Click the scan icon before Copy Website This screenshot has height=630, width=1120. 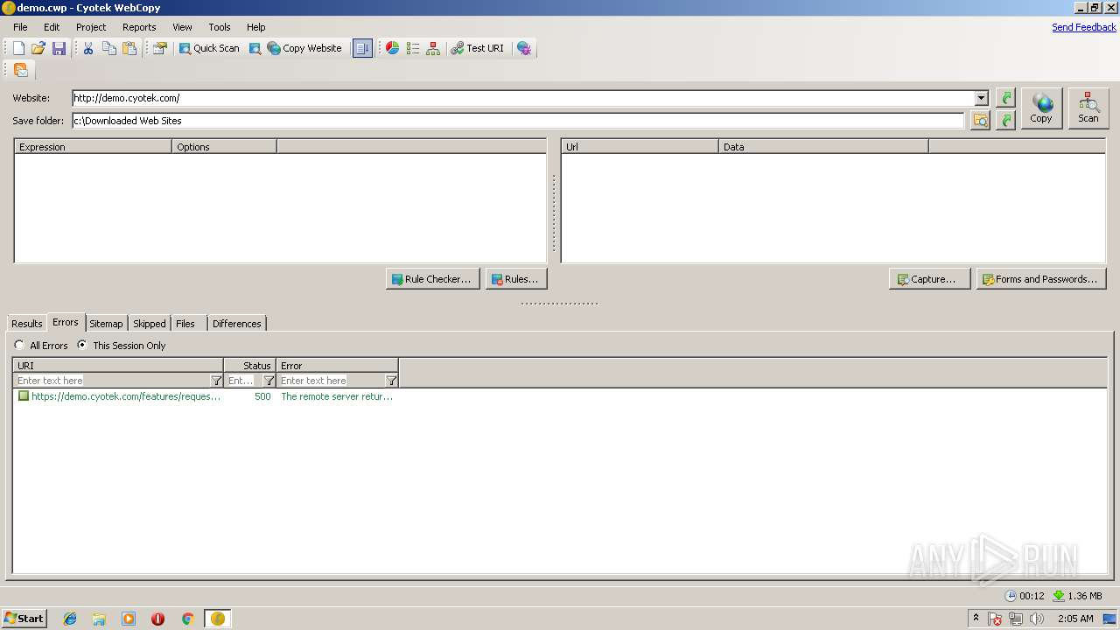click(255, 48)
